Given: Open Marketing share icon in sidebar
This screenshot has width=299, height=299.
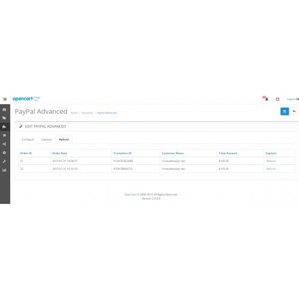Looking at the screenshot, I should [4, 144].
